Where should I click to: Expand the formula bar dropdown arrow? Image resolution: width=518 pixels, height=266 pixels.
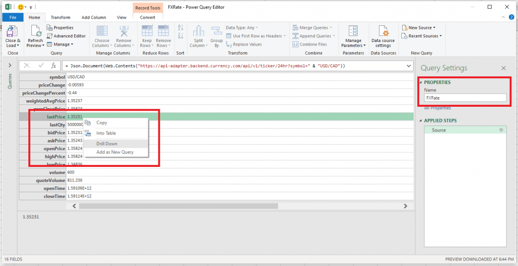click(409, 66)
